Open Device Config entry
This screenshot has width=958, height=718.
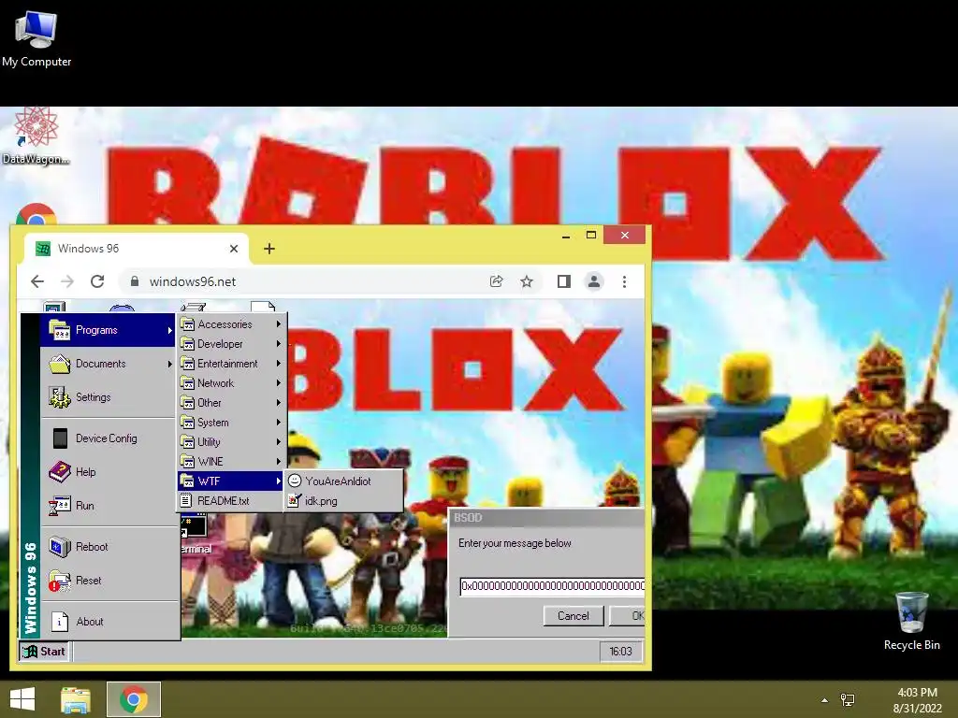pyautogui.click(x=109, y=438)
